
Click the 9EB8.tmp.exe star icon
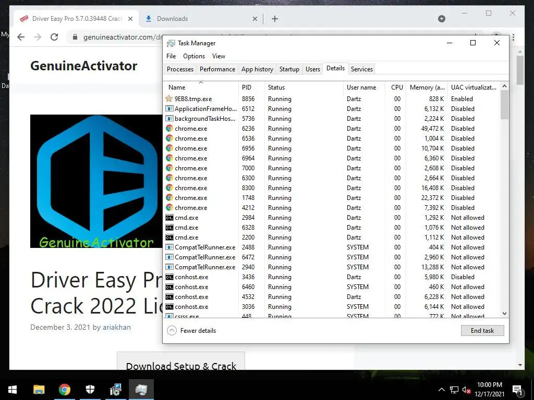[169, 98]
